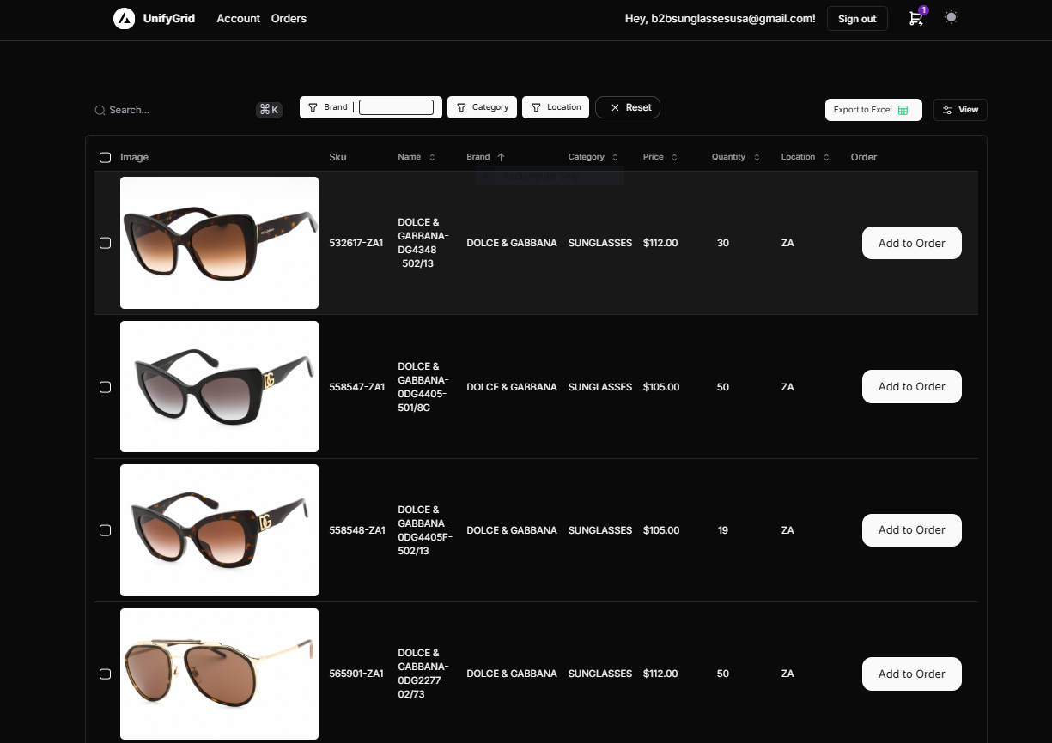Open gold aviator 0DG2277 image

point(219,674)
